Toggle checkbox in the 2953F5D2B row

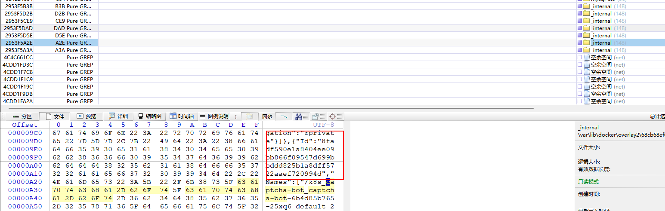coord(580,14)
